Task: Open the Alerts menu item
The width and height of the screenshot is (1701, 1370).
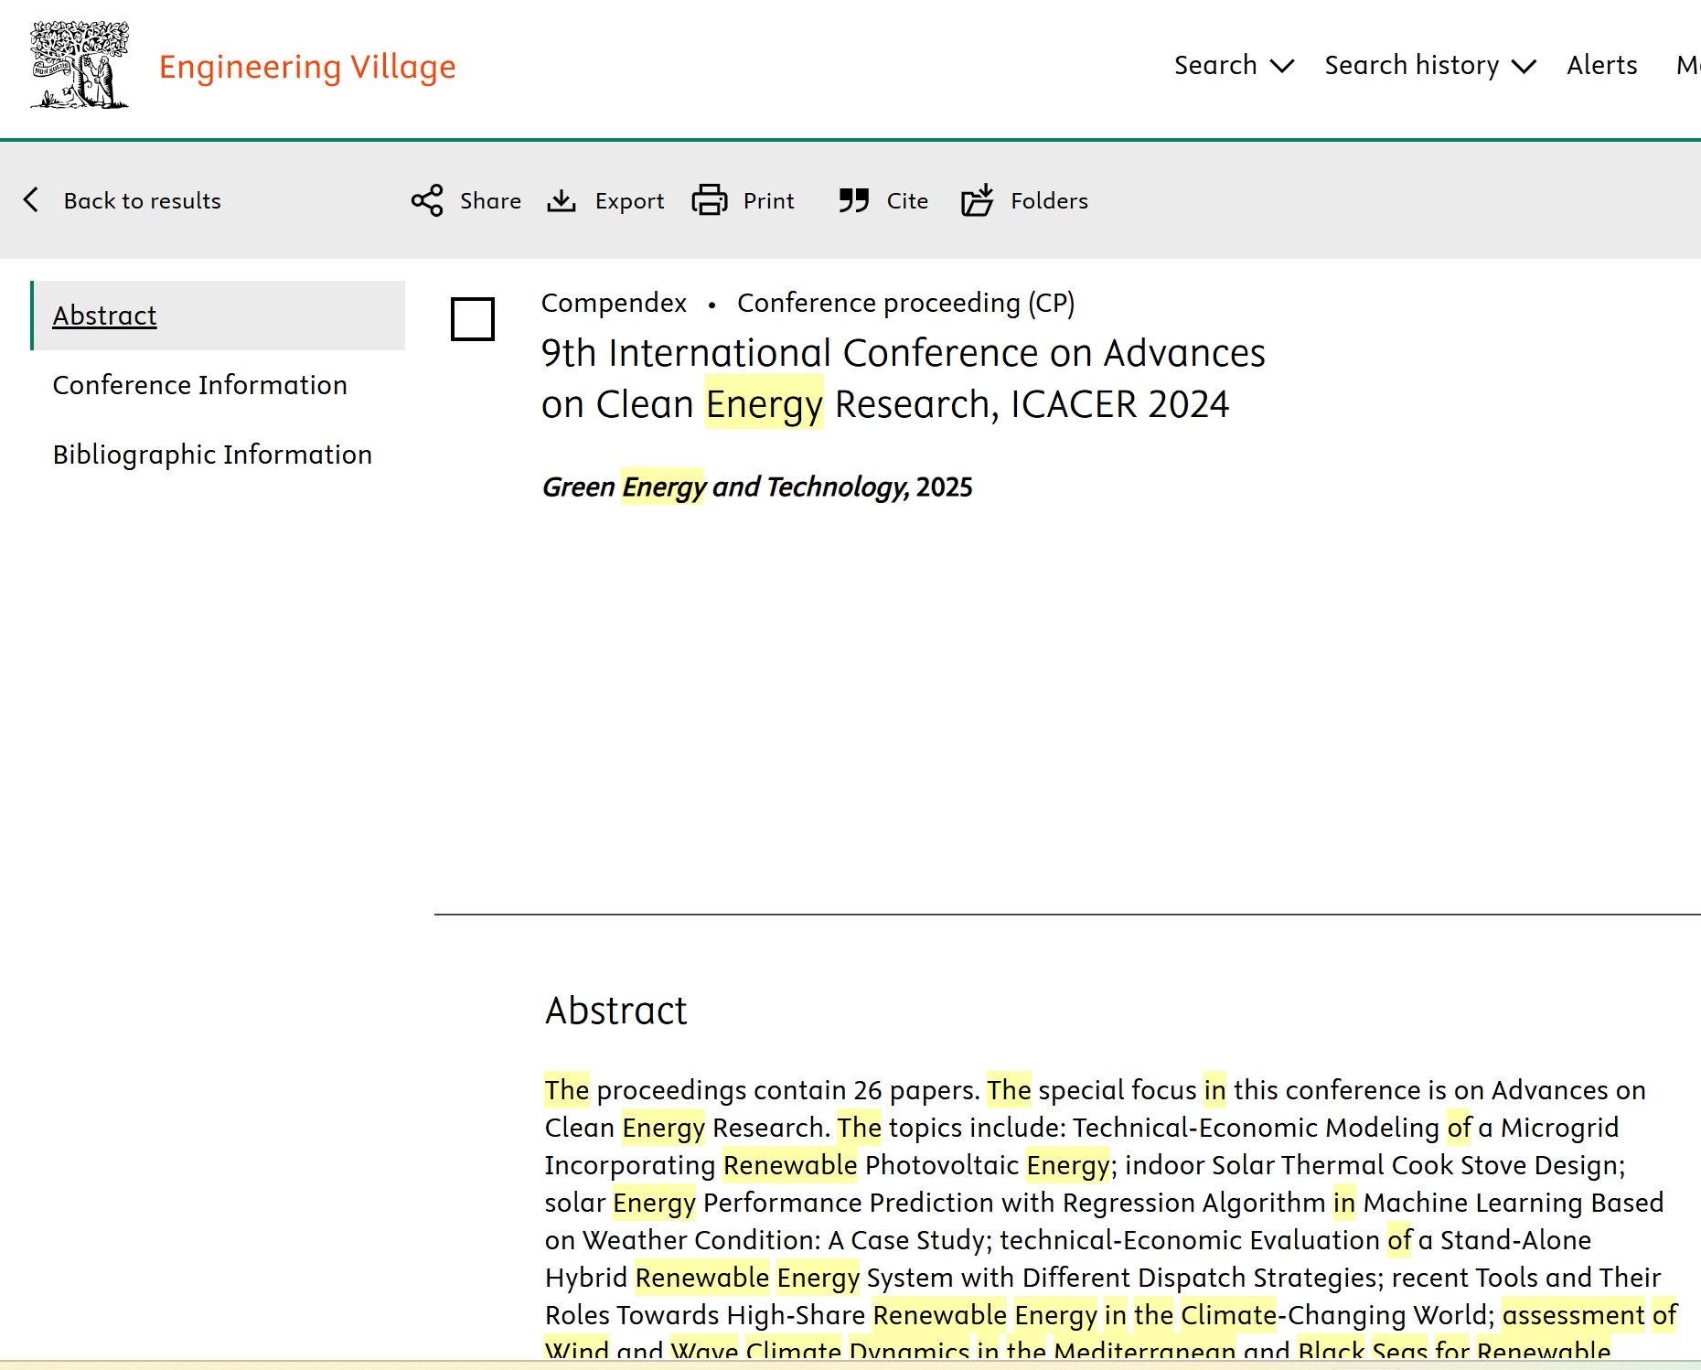Action: click(1601, 66)
